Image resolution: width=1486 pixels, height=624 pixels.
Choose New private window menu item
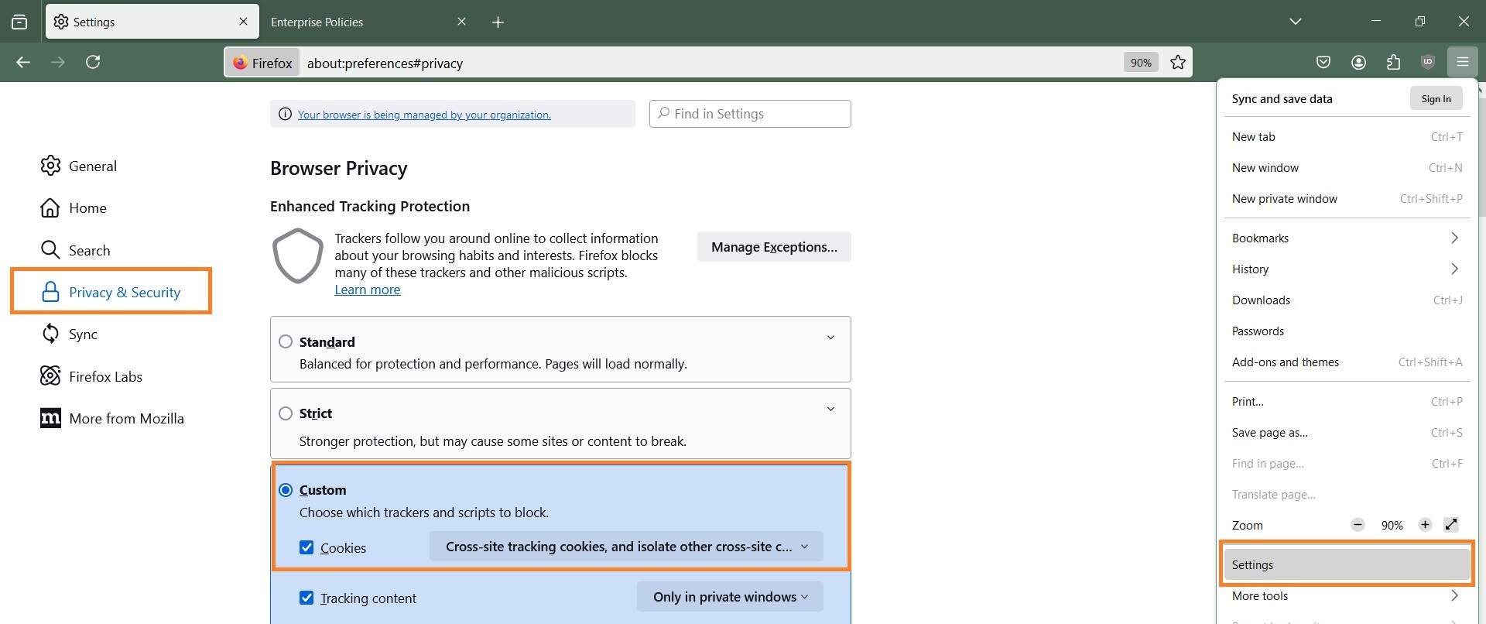tap(1347, 198)
